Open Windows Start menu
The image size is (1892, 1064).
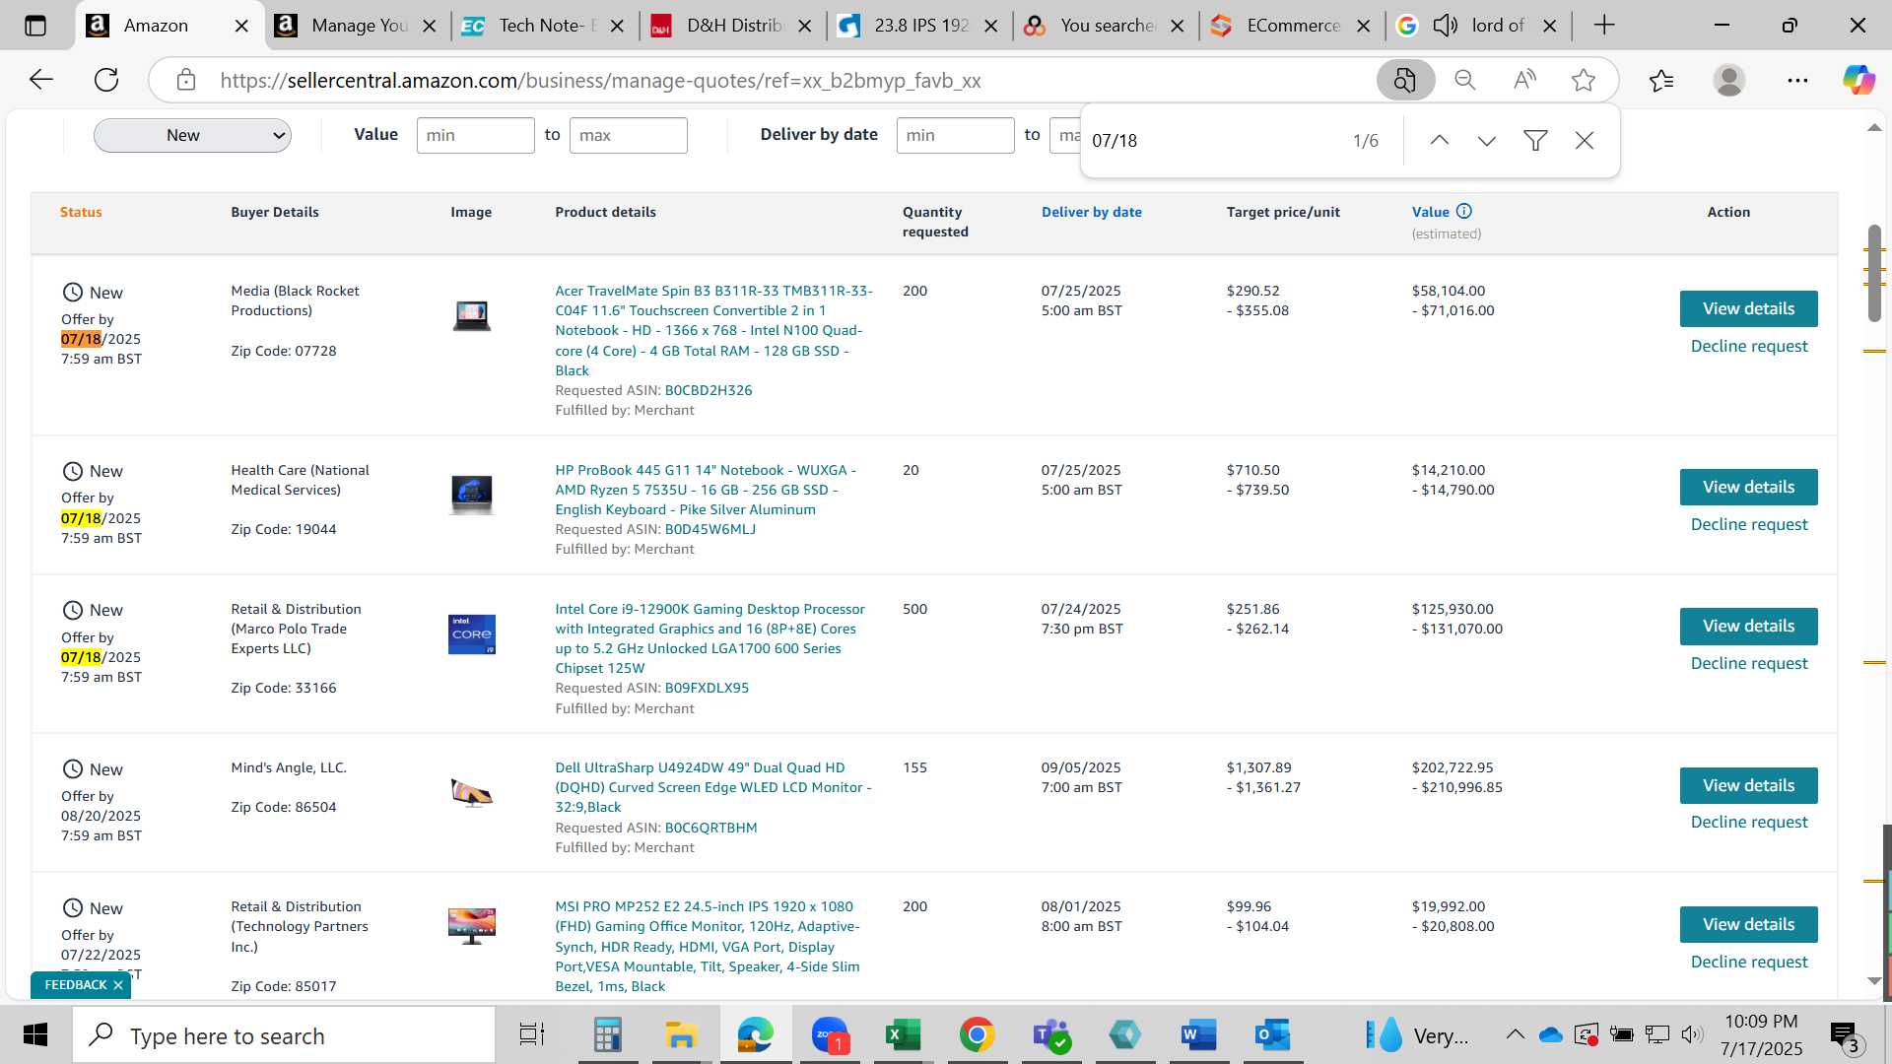(x=35, y=1035)
